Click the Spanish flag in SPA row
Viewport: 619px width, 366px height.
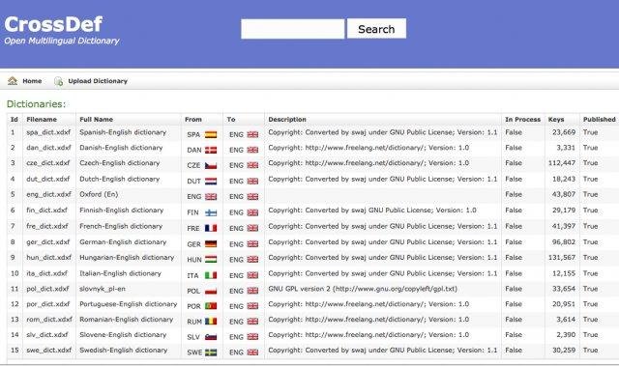[211, 134]
